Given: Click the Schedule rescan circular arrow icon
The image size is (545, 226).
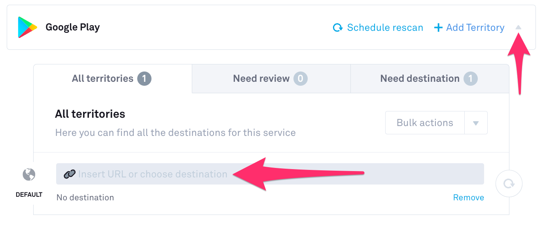Looking at the screenshot, I should (338, 28).
